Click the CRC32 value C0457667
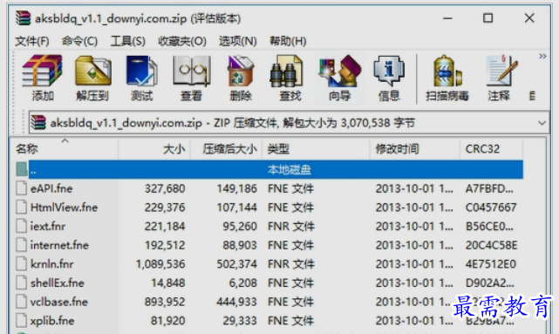Viewport: 559px width, 334px height. tap(491, 208)
